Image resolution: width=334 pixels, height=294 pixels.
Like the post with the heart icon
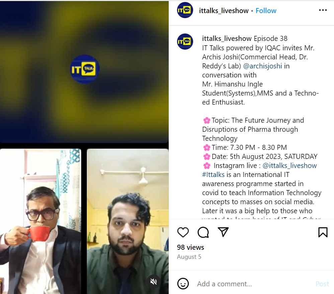pyautogui.click(x=183, y=232)
